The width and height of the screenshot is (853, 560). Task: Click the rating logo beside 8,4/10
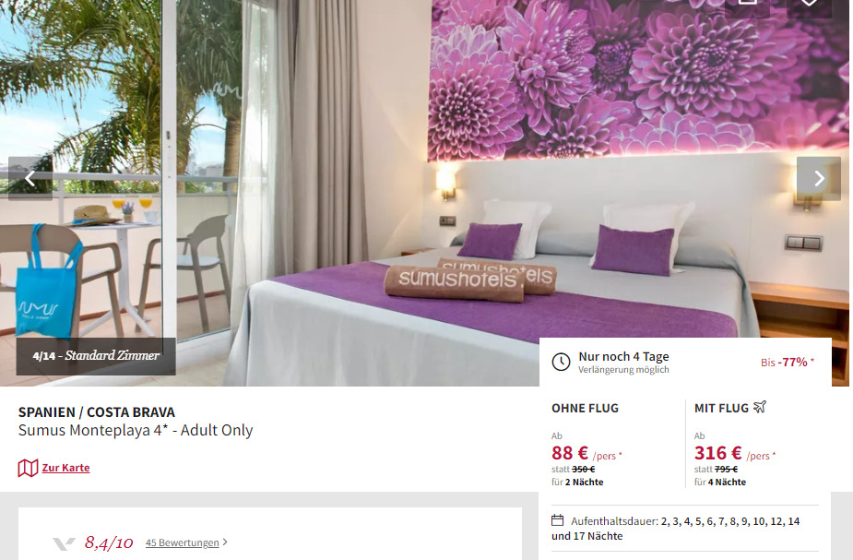coord(65,543)
